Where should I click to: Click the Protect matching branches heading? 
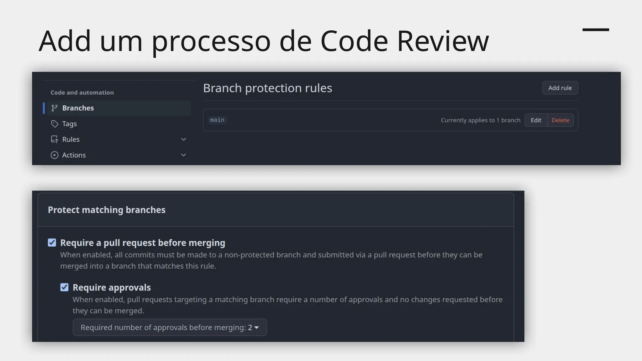pyautogui.click(x=107, y=210)
